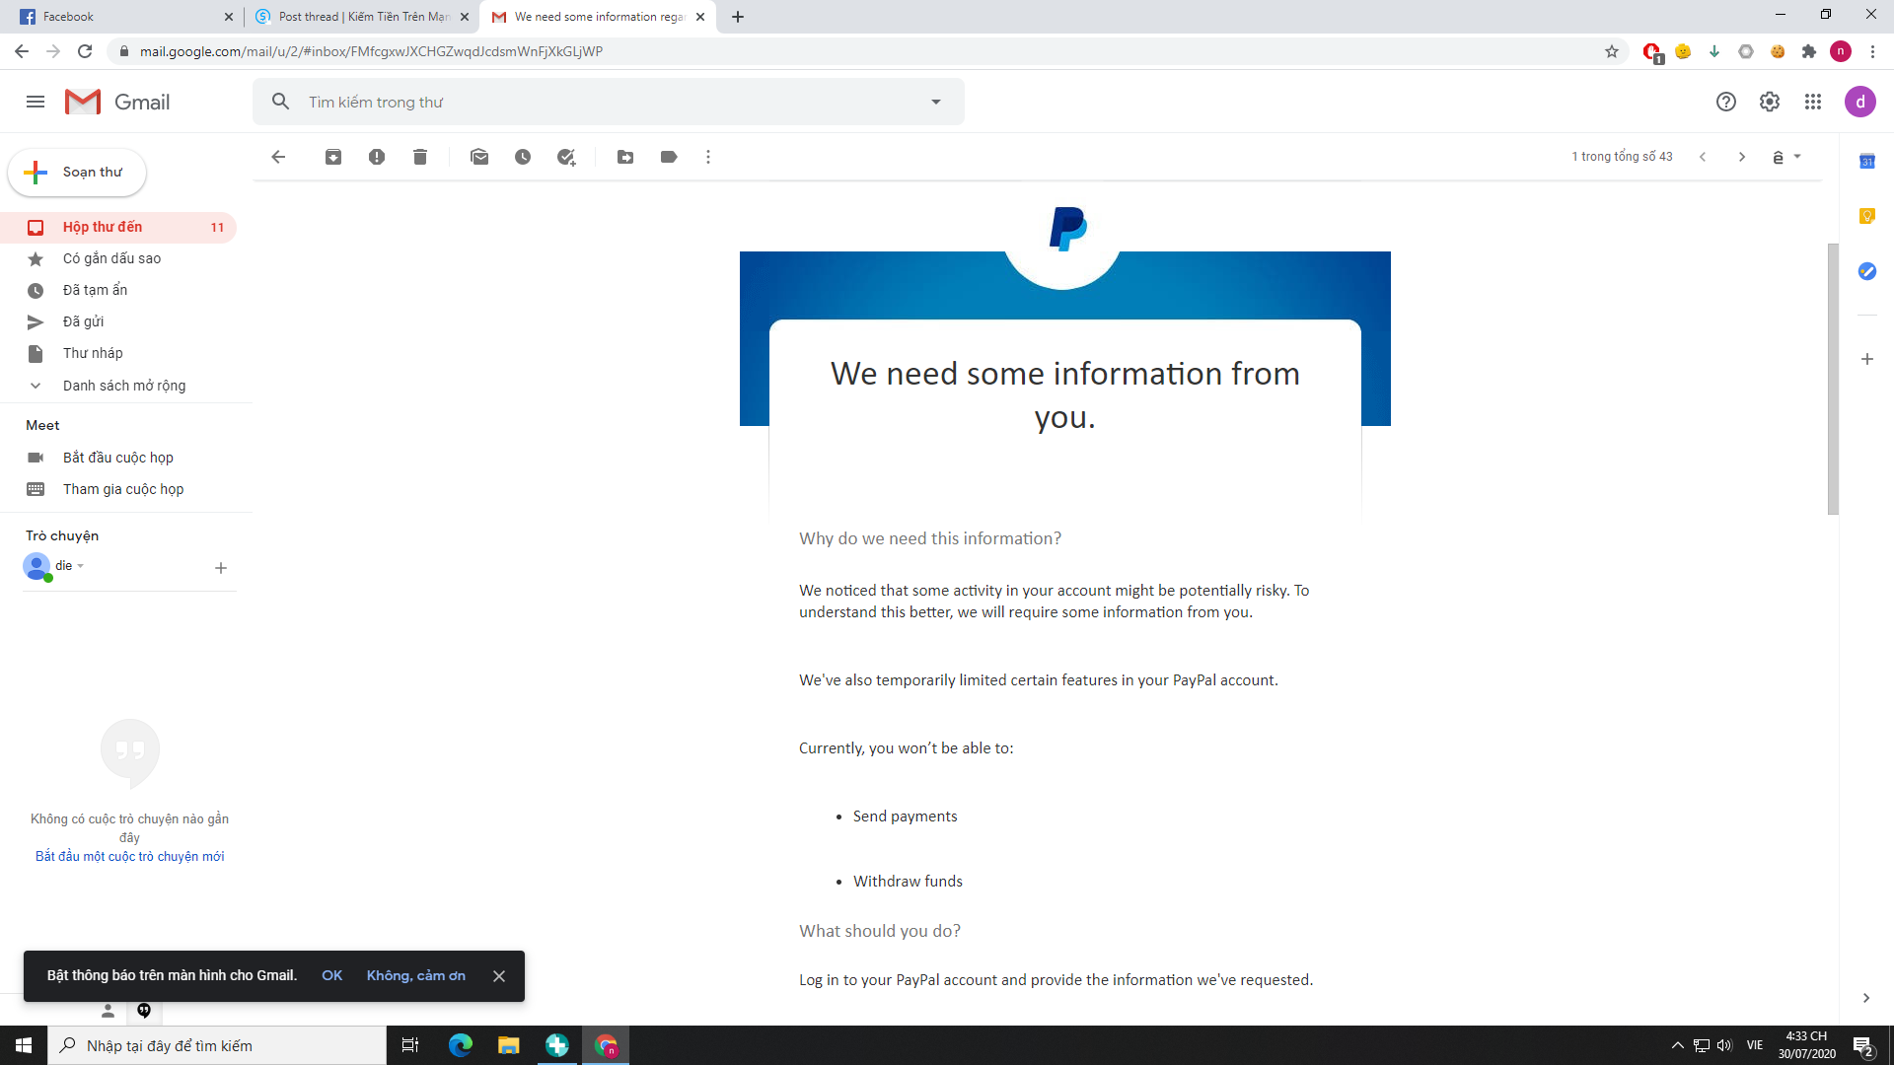Delete the email using the trash icon

[x=420, y=157]
